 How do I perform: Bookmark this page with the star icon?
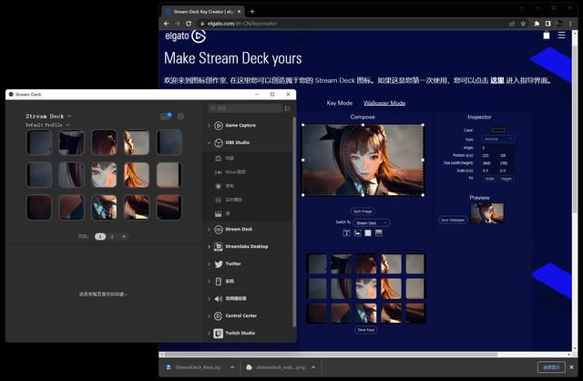pyautogui.click(x=523, y=24)
